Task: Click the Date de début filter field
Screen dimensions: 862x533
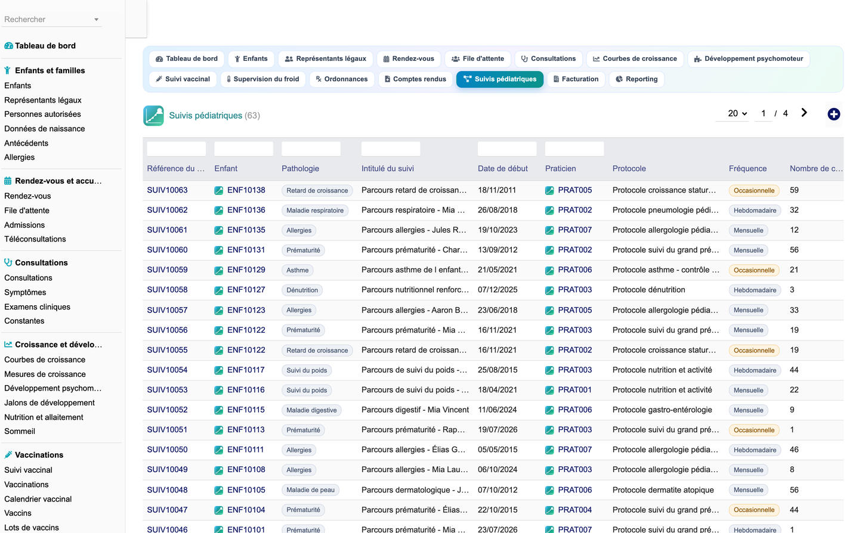Action: tap(507, 149)
